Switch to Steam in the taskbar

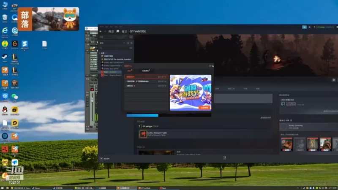41,188
